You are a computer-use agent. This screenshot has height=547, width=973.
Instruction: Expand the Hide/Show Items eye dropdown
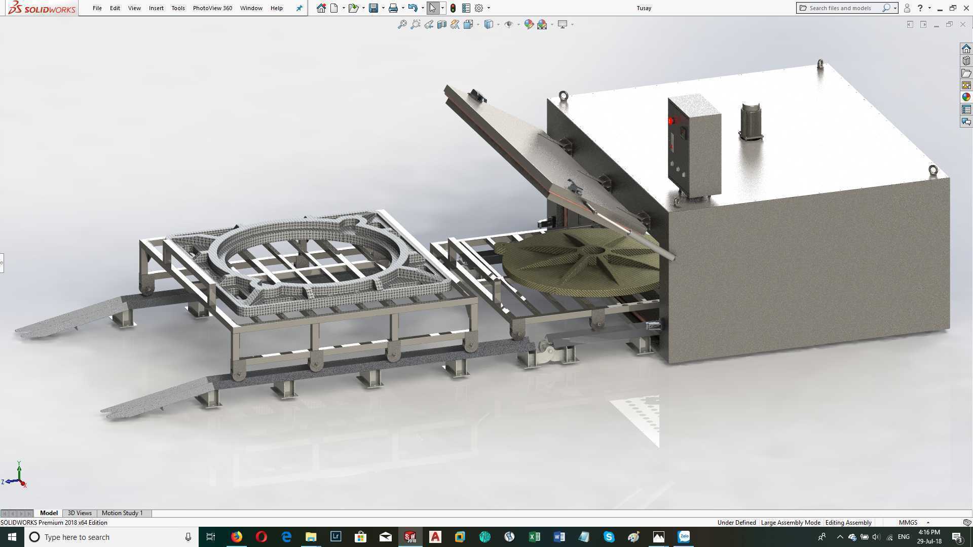518,24
